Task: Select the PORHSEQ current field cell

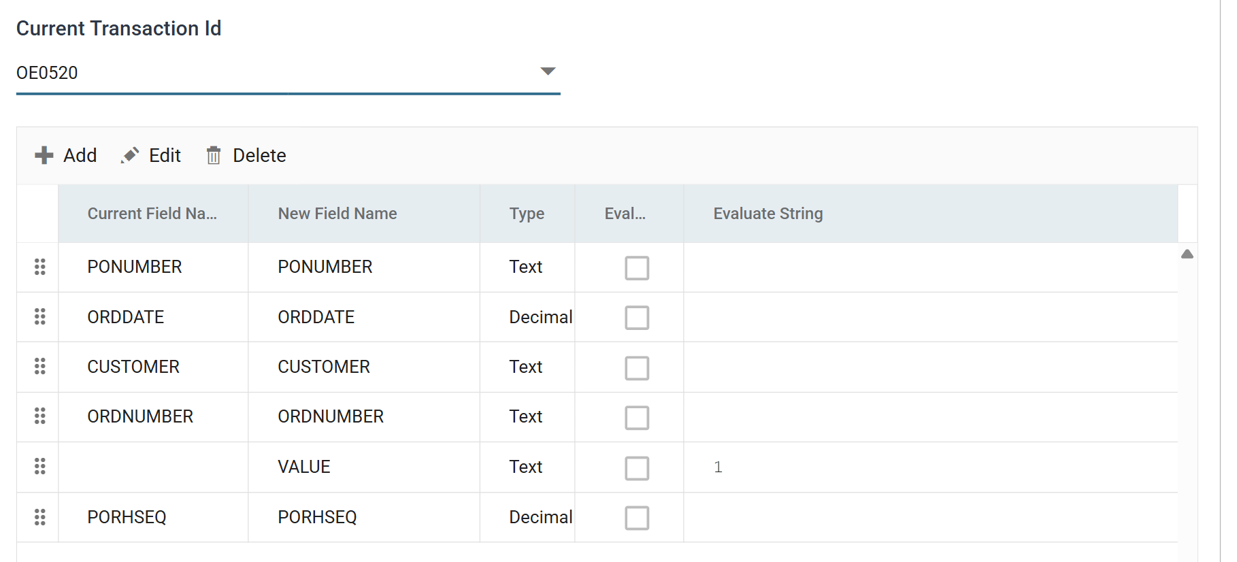Action: tap(153, 517)
